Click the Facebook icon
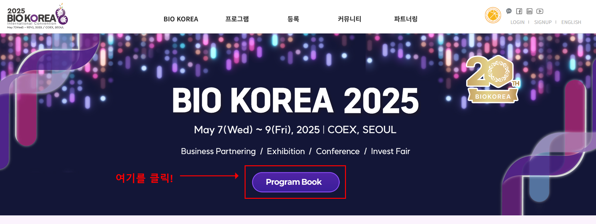596x224 pixels. (x=519, y=11)
